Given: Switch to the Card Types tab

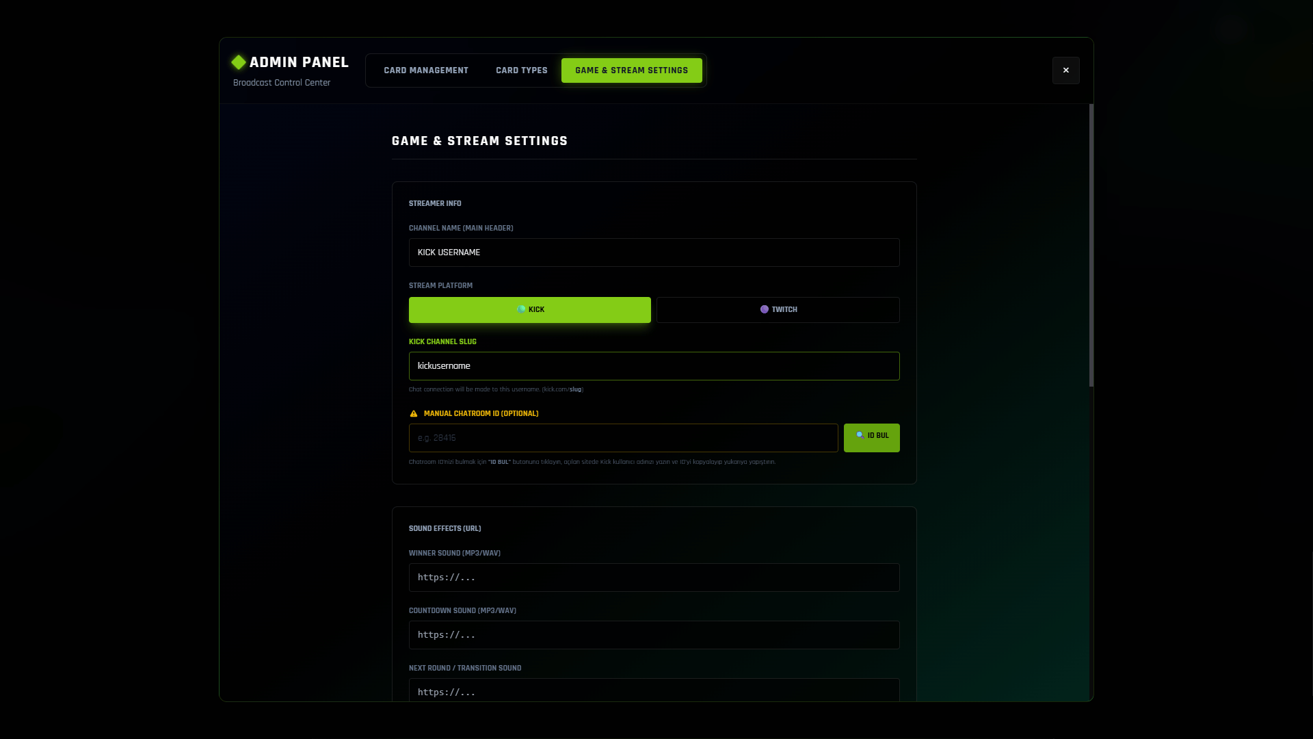Looking at the screenshot, I should click(521, 70).
